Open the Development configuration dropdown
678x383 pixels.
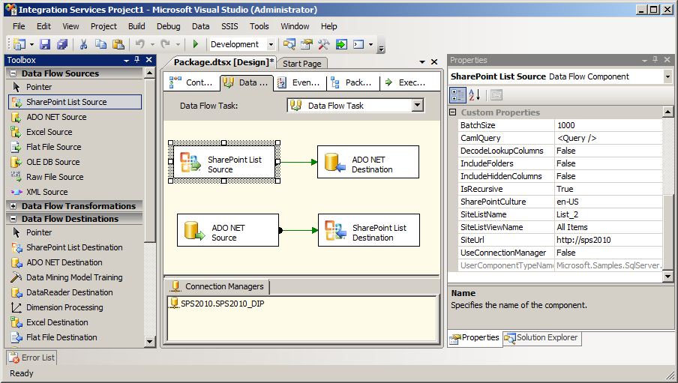tap(271, 44)
